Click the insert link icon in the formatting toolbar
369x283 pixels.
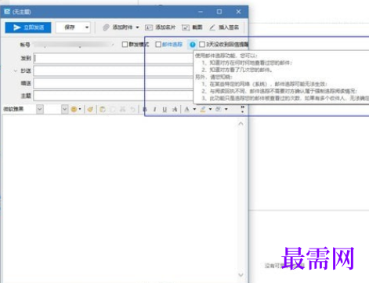218,109
